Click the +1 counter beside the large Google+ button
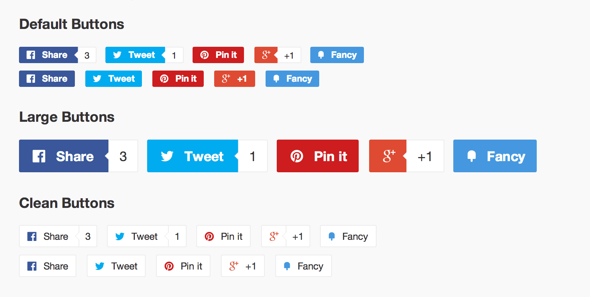 click(425, 156)
